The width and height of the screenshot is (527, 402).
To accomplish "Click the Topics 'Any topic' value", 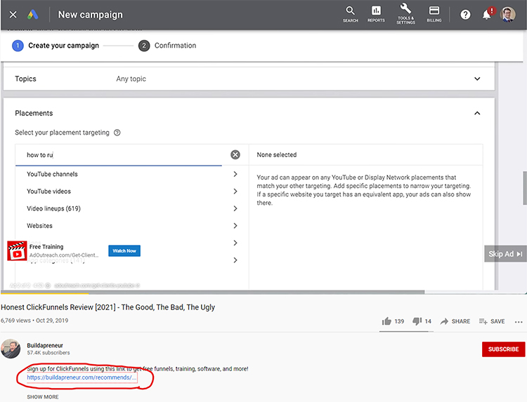I will point(131,79).
